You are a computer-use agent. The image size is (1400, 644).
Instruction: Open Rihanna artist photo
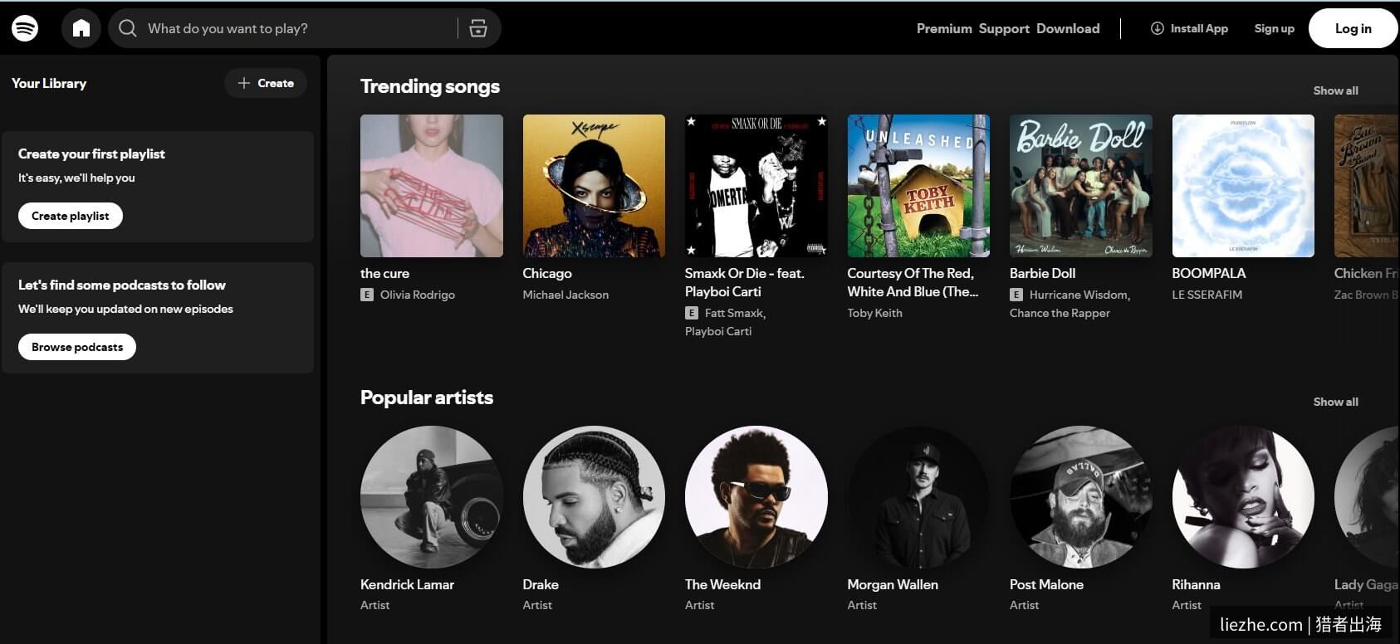1243,497
